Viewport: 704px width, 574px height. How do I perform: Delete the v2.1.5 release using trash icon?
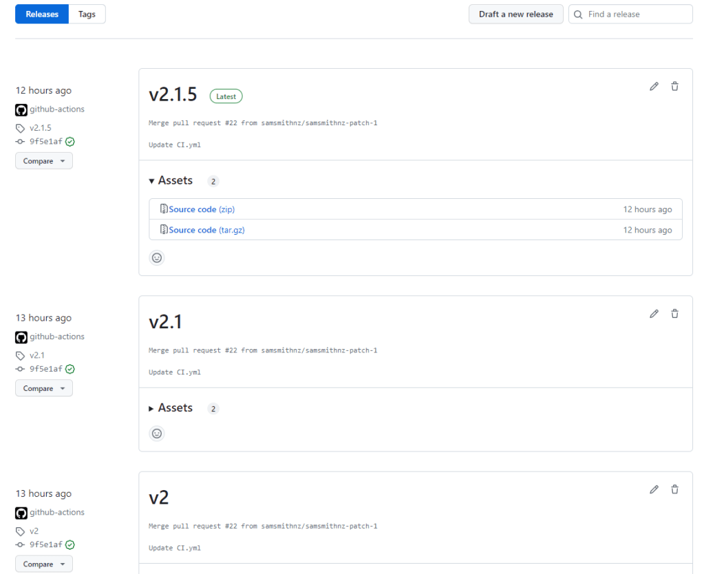click(674, 87)
